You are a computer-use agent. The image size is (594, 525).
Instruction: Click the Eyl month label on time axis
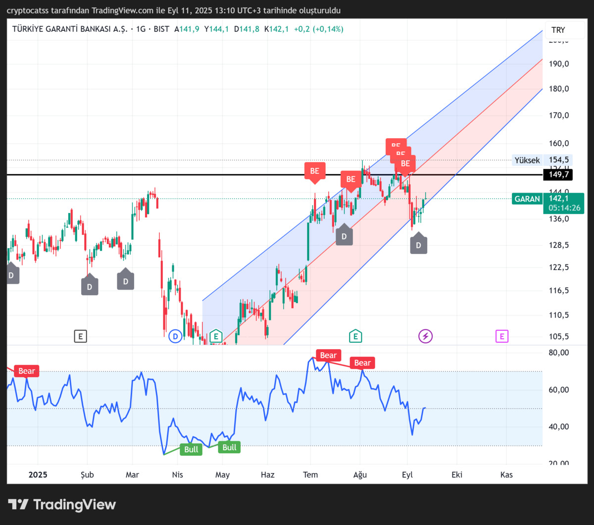coord(407,474)
